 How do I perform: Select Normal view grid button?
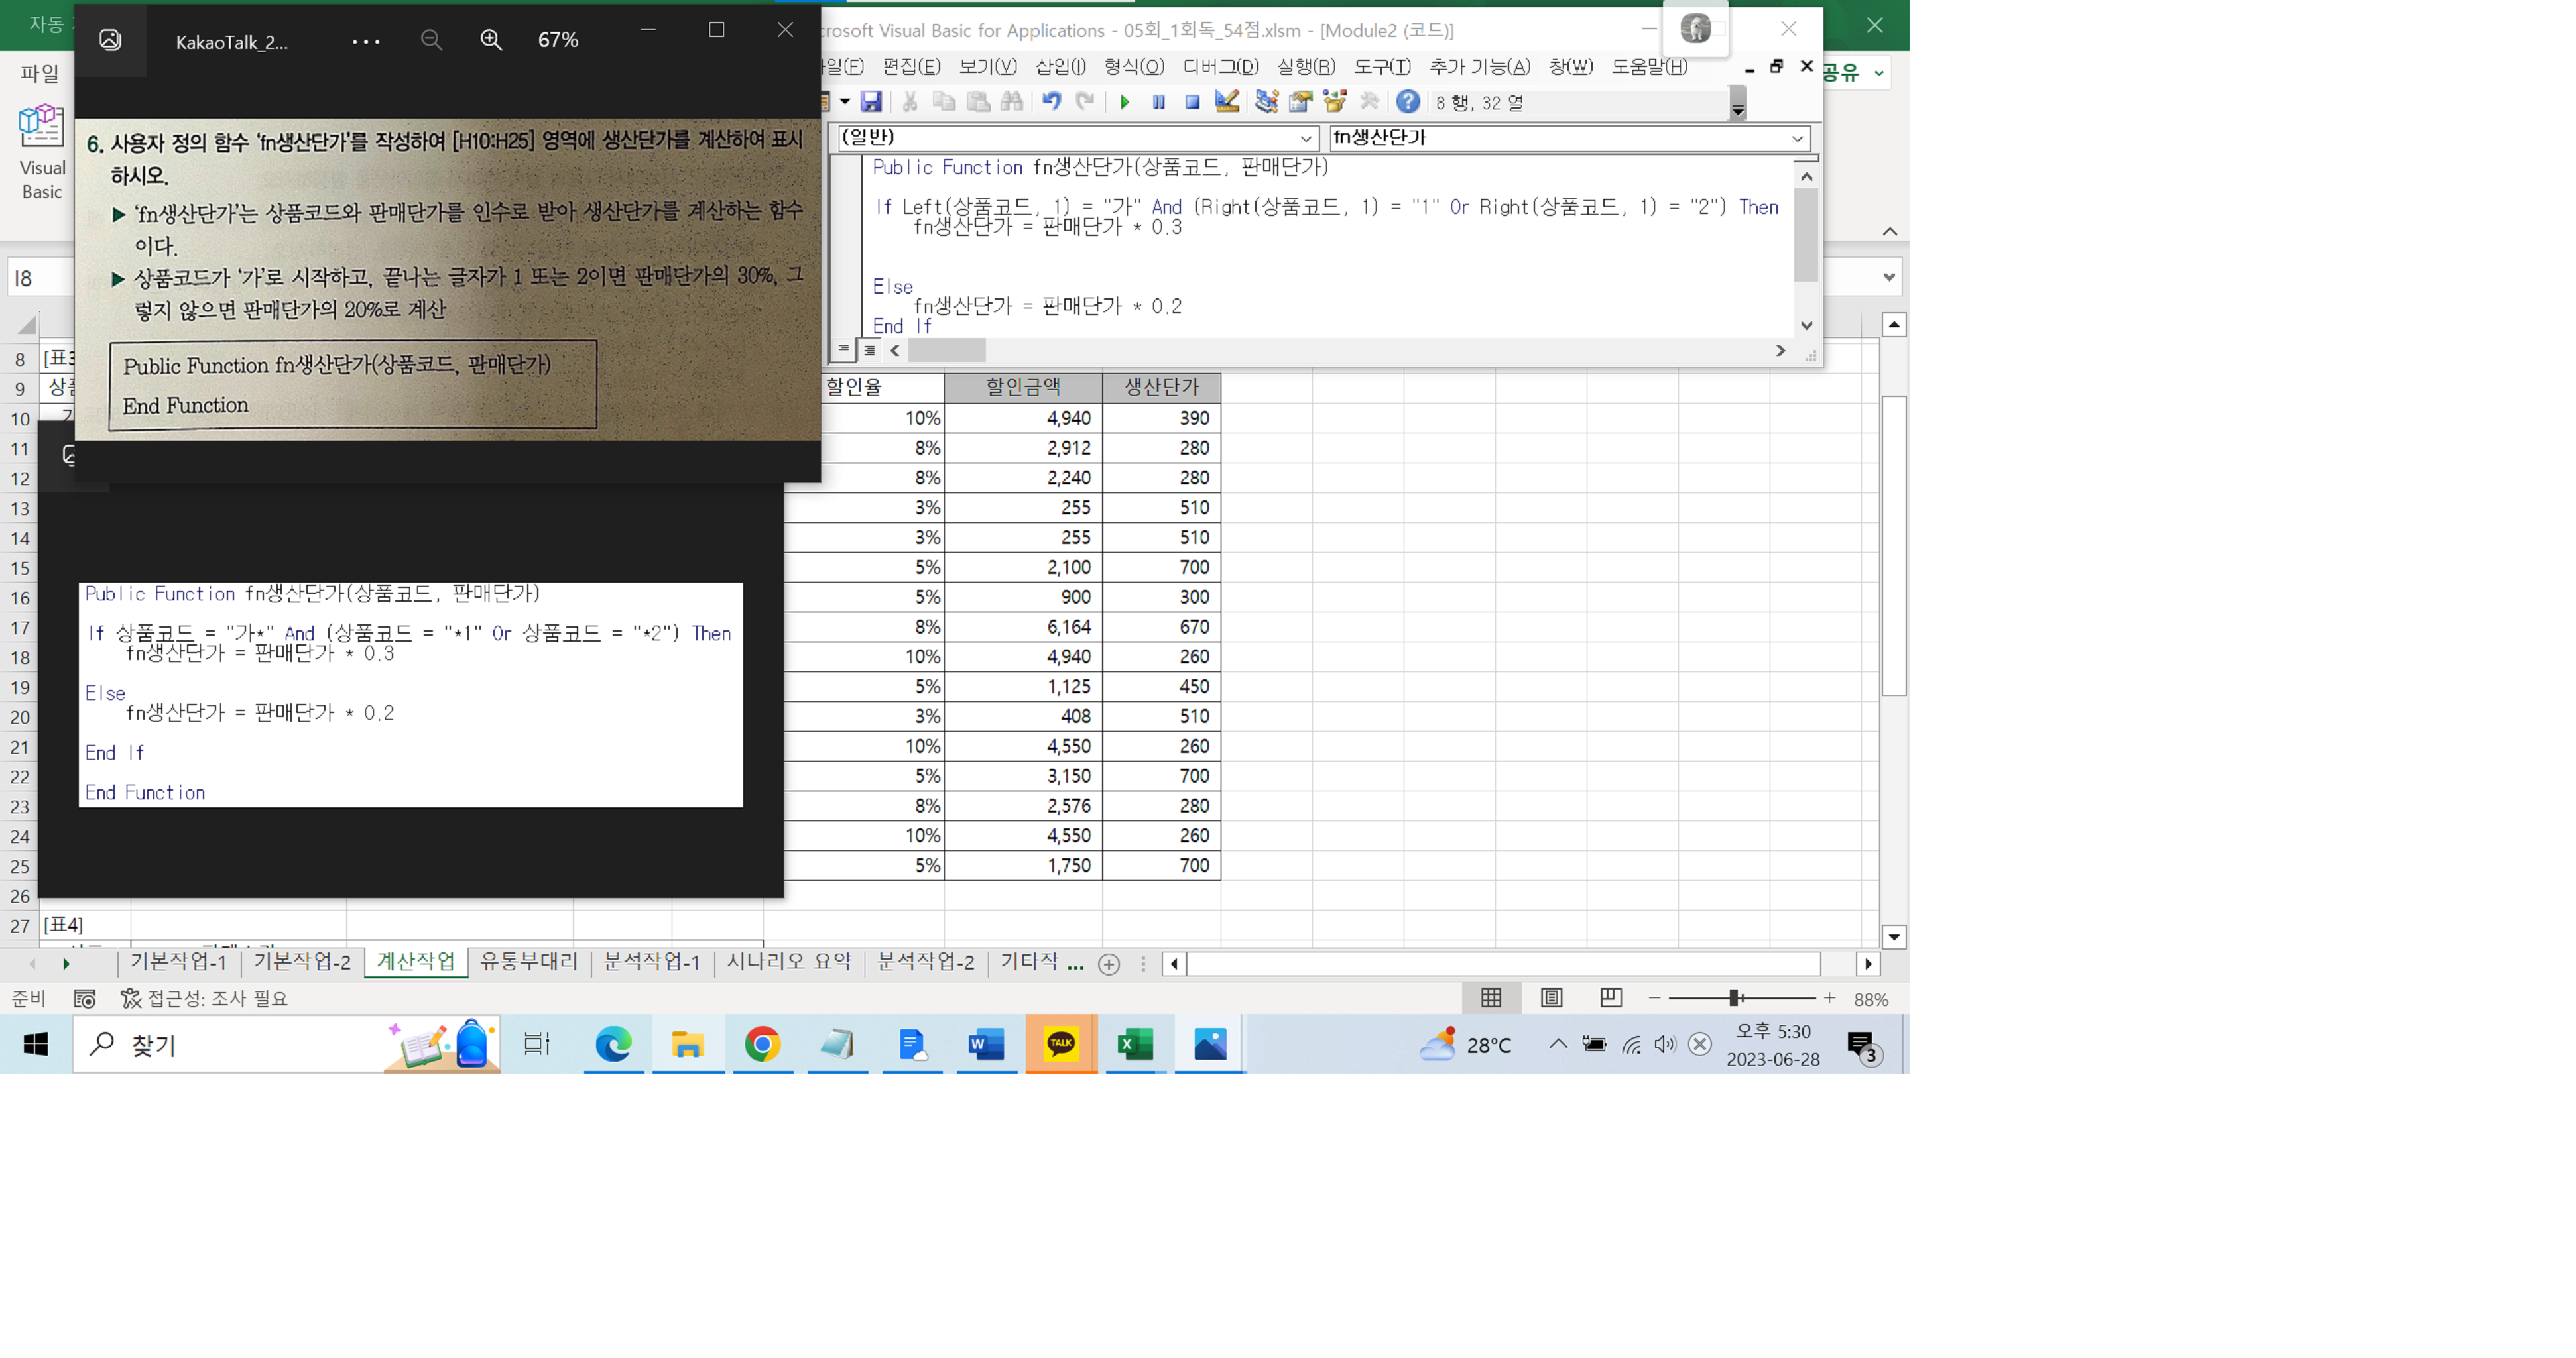coord(1491,998)
